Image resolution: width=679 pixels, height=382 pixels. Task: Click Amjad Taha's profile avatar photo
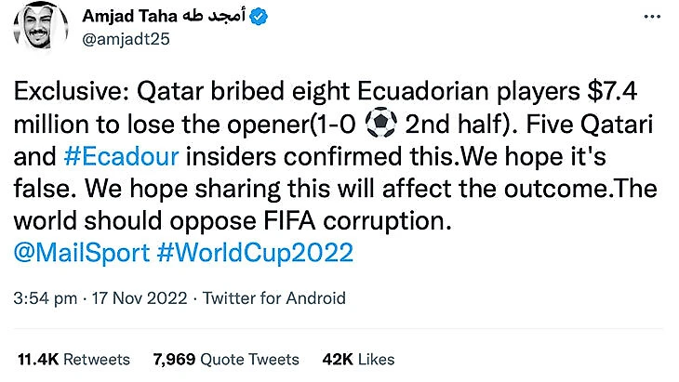point(37,35)
